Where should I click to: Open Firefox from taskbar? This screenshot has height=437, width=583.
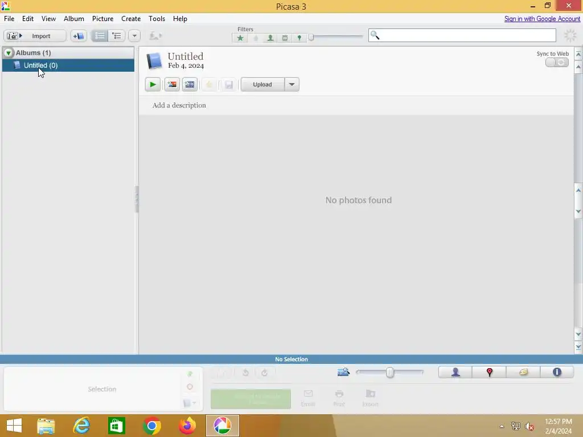187,426
